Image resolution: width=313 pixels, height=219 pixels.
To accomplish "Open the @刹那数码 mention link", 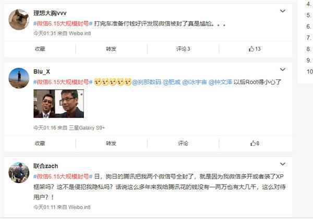I will 147,82.
